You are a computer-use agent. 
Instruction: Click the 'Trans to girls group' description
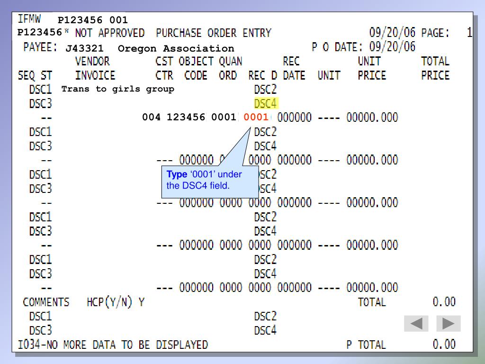118,89
